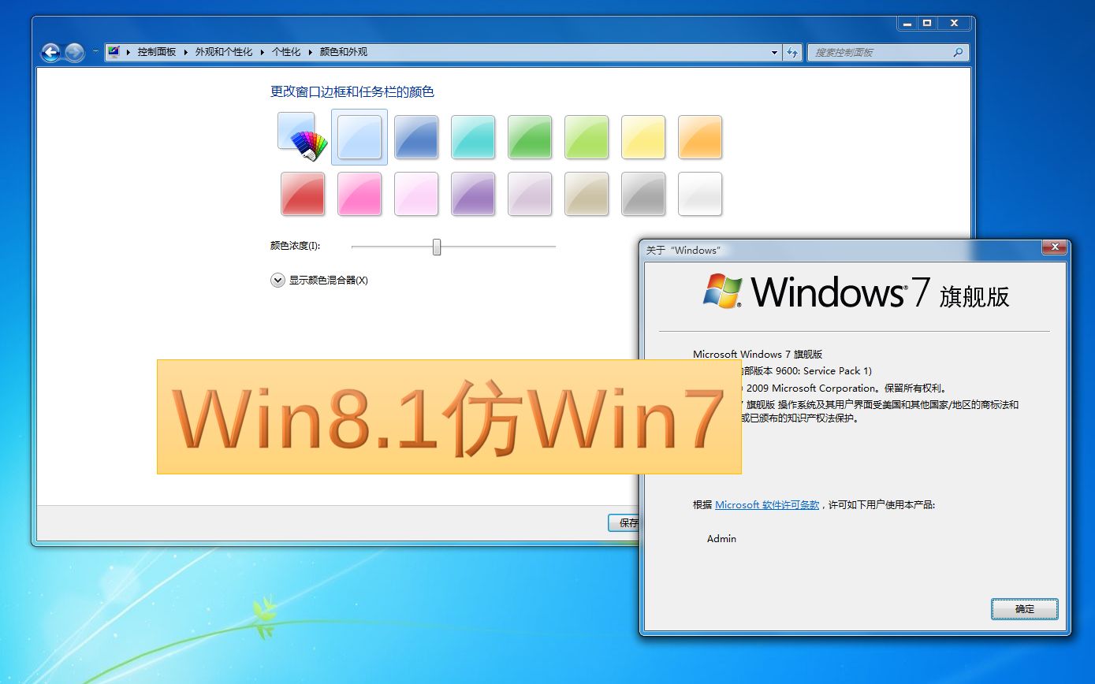Viewport: 1095px width, 684px height.
Task: Click 确定 in About Windows dialog
Action: tap(1025, 609)
